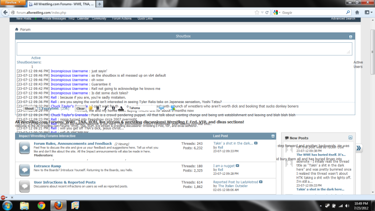Collapse the Shoutbox panel

click(x=351, y=37)
